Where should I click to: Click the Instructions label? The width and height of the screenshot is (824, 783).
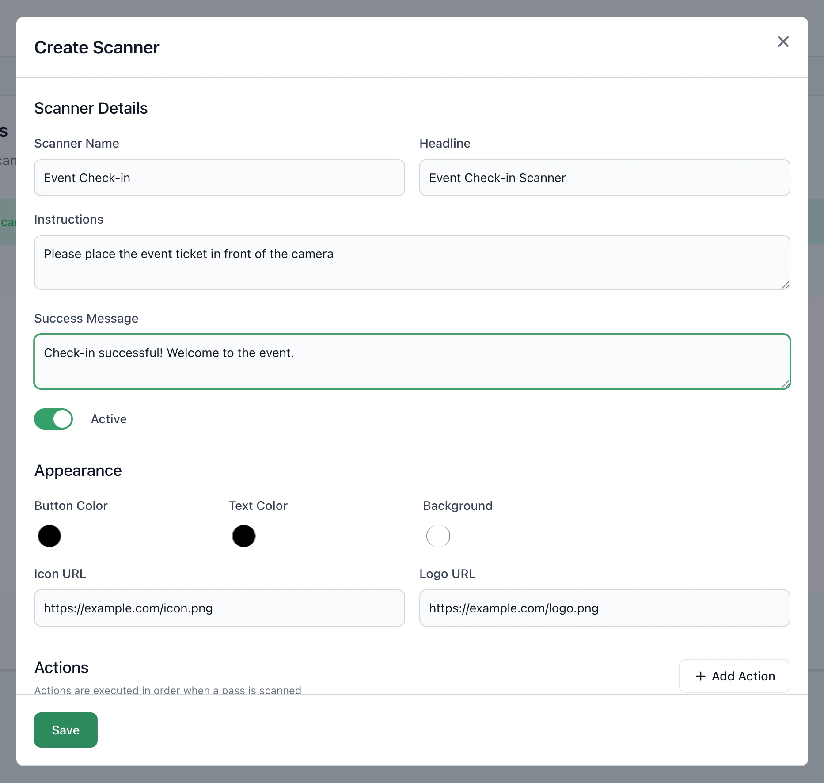point(69,219)
